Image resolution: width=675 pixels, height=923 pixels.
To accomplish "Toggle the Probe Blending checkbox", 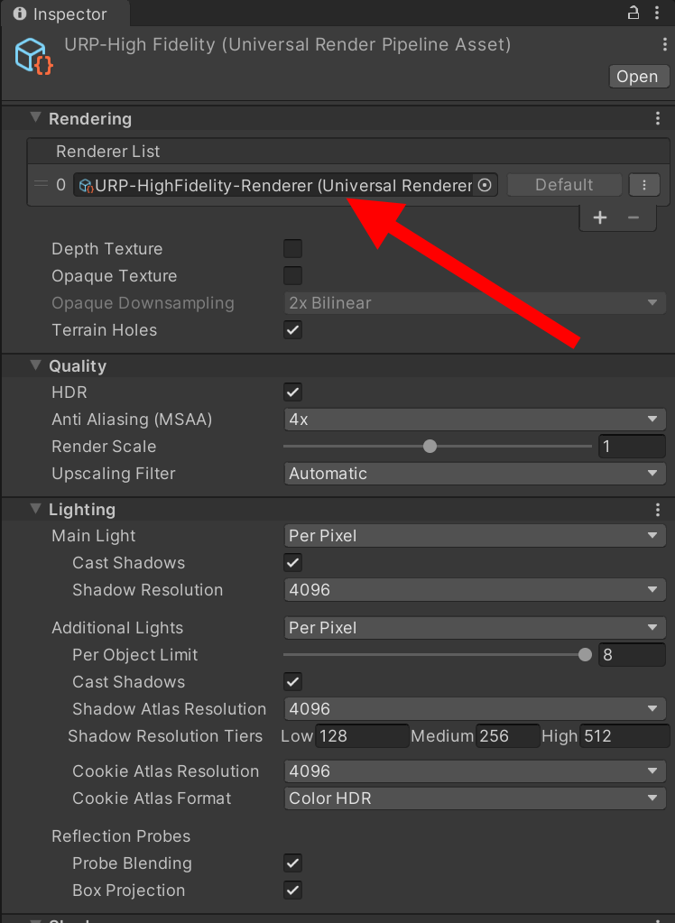I will tap(292, 863).
